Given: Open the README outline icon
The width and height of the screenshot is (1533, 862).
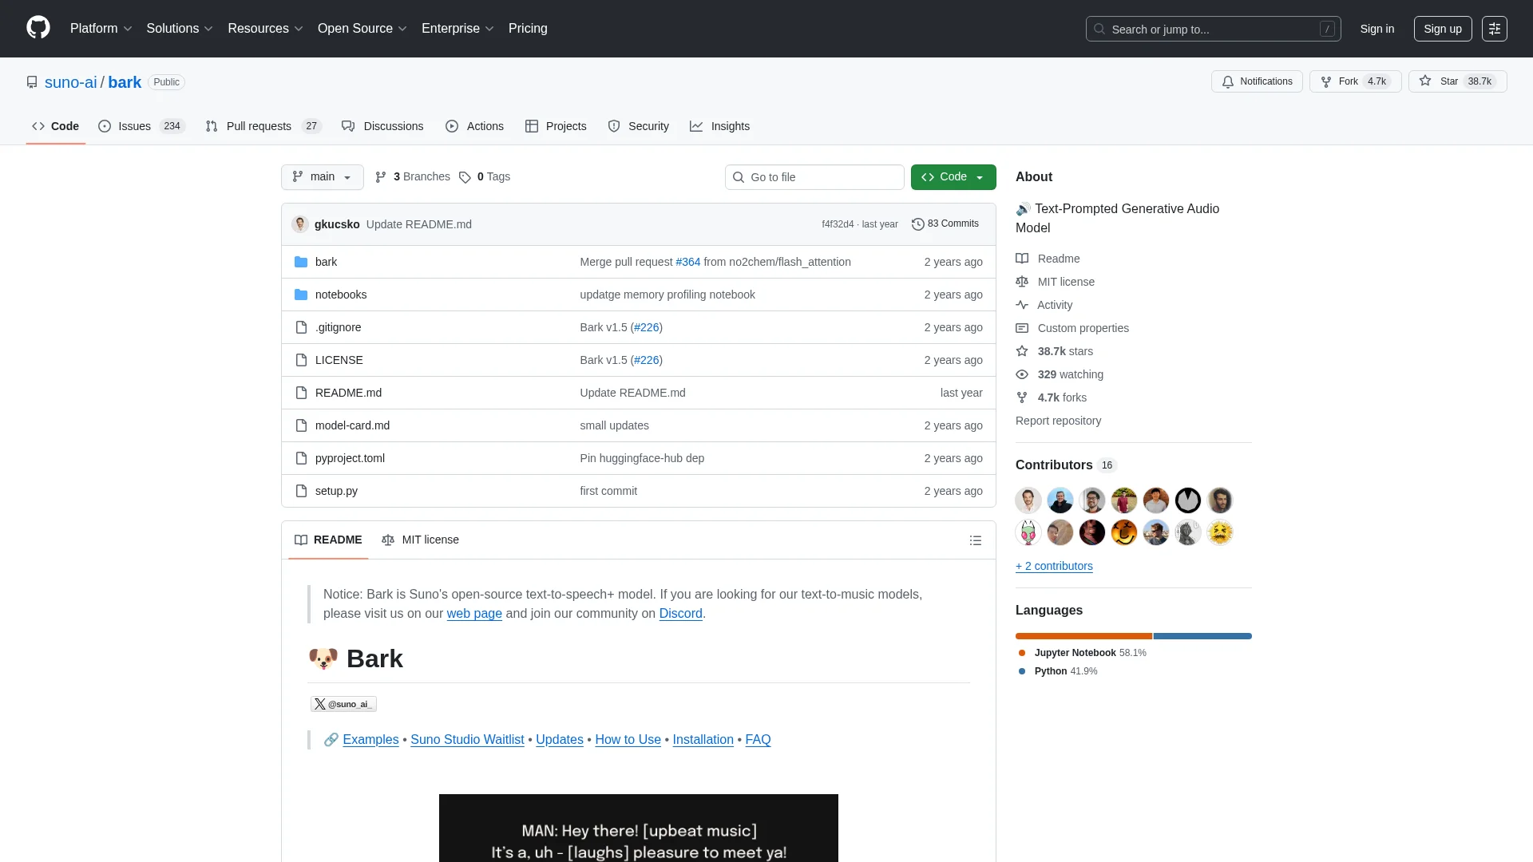Looking at the screenshot, I should tap(975, 540).
